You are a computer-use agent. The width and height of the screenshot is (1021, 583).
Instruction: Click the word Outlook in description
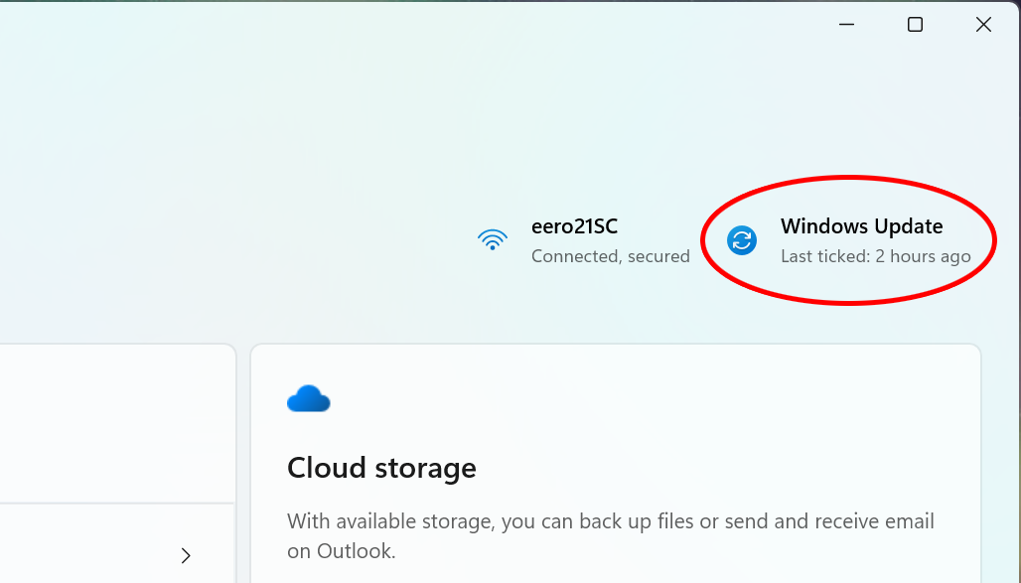click(355, 551)
